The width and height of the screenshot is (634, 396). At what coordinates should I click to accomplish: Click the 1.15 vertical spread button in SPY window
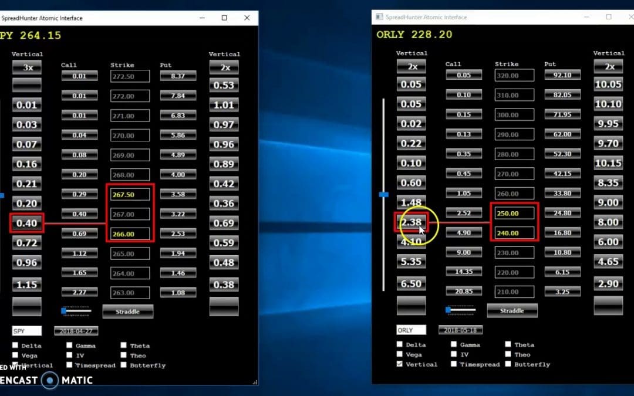point(27,285)
